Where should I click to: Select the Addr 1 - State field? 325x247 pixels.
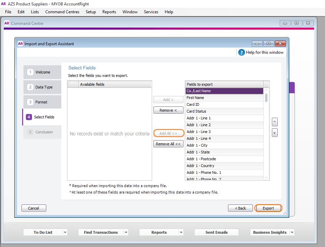coord(225,152)
